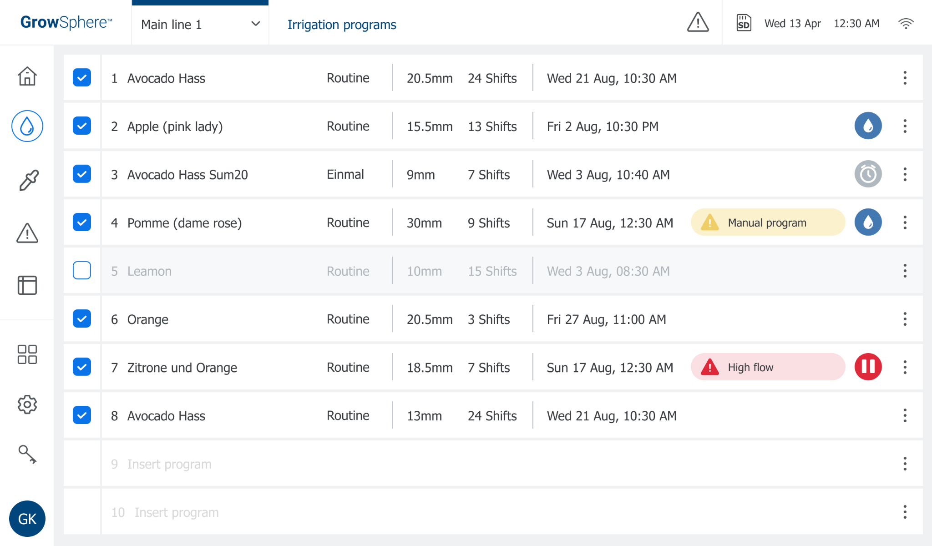The image size is (932, 546).
Task: Enable the Leamon program checkbox
Action: pos(82,270)
